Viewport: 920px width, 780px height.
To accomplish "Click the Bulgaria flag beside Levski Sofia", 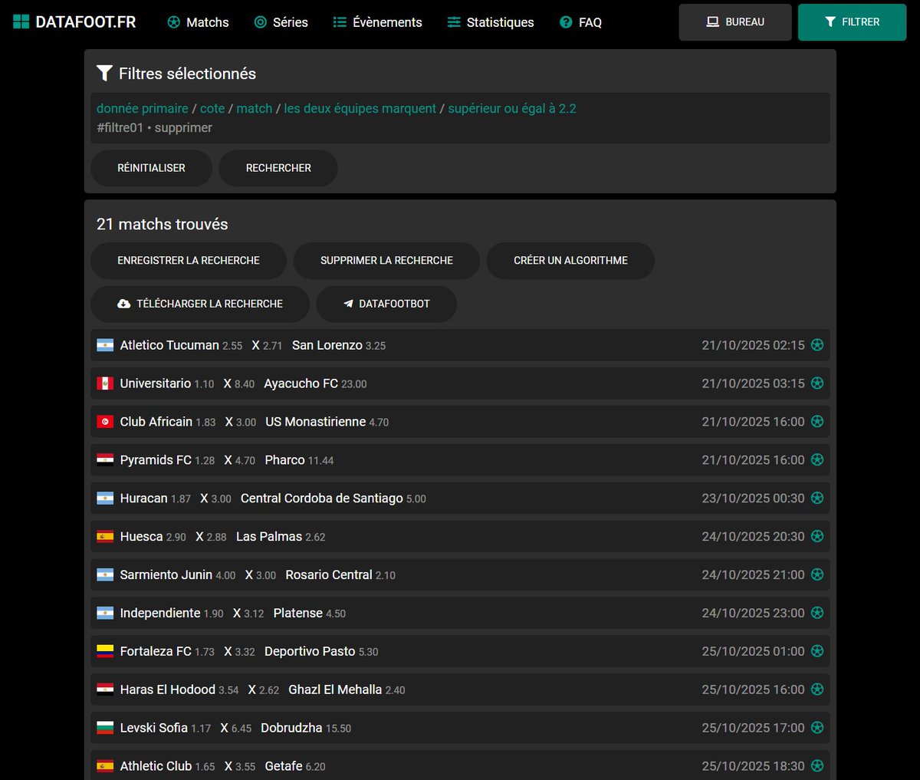I will tap(105, 728).
